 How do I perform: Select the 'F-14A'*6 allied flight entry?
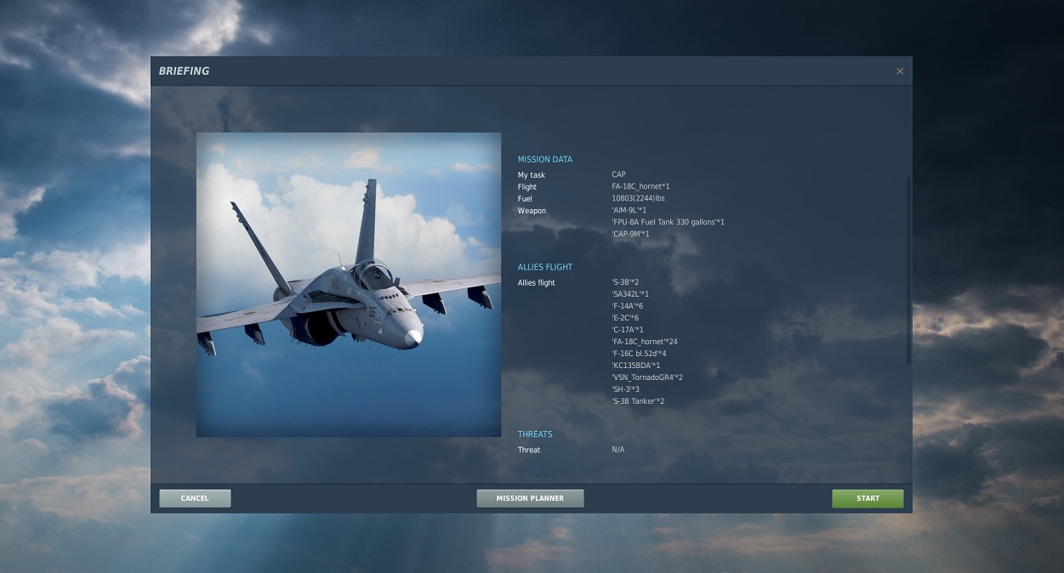(628, 306)
